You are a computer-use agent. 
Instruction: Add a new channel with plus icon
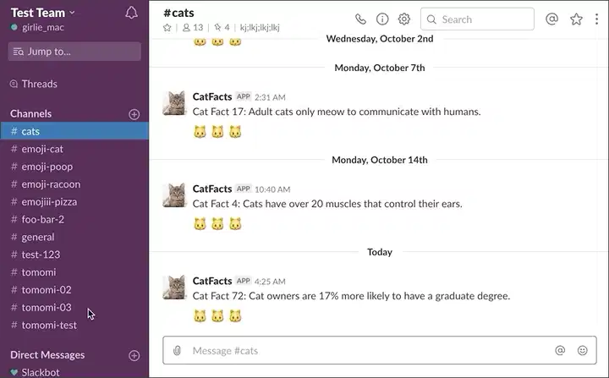point(134,114)
